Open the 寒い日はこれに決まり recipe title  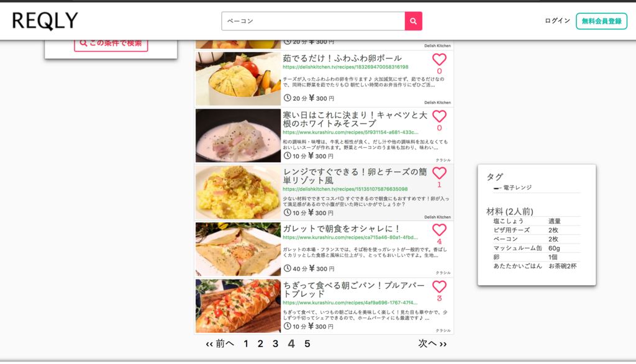tap(355, 119)
